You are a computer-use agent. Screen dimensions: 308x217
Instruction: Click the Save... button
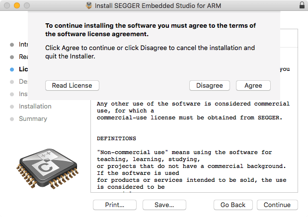coord(164,205)
